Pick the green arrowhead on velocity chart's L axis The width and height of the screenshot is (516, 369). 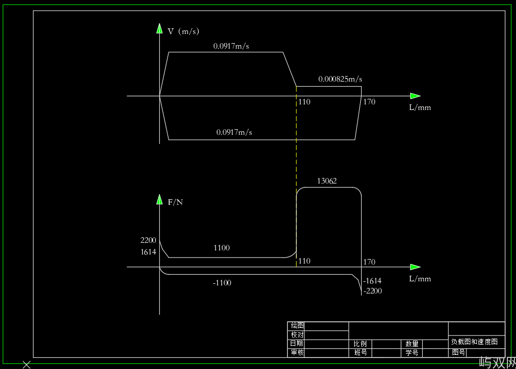click(416, 96)
